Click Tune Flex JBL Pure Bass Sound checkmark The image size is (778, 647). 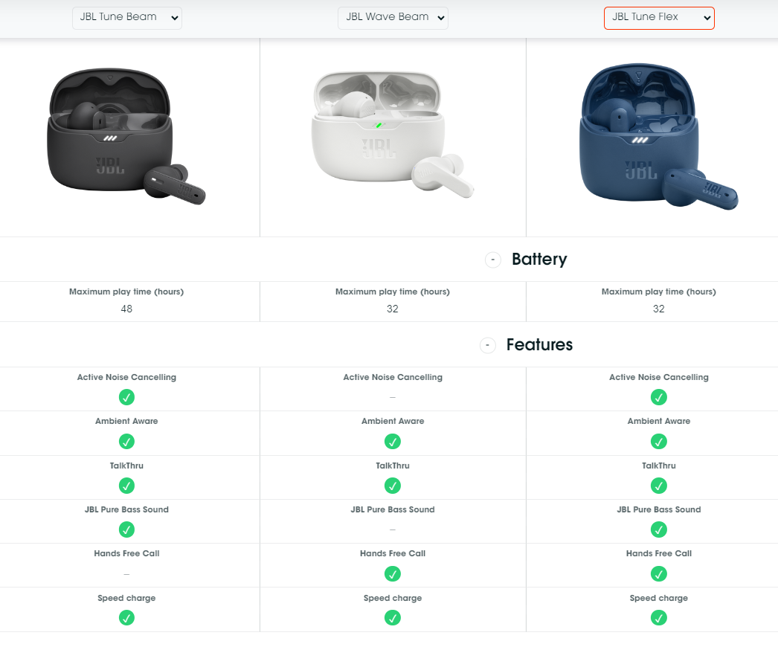click(659, 529)
